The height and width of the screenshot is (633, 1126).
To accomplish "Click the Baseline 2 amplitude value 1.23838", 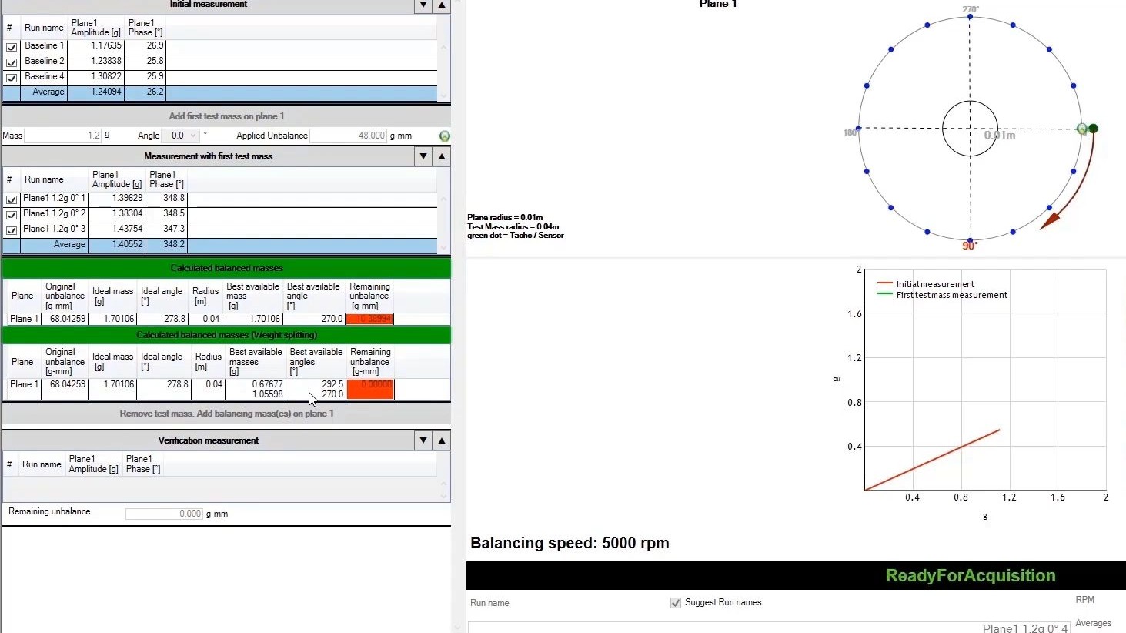I will pos(106,62).
